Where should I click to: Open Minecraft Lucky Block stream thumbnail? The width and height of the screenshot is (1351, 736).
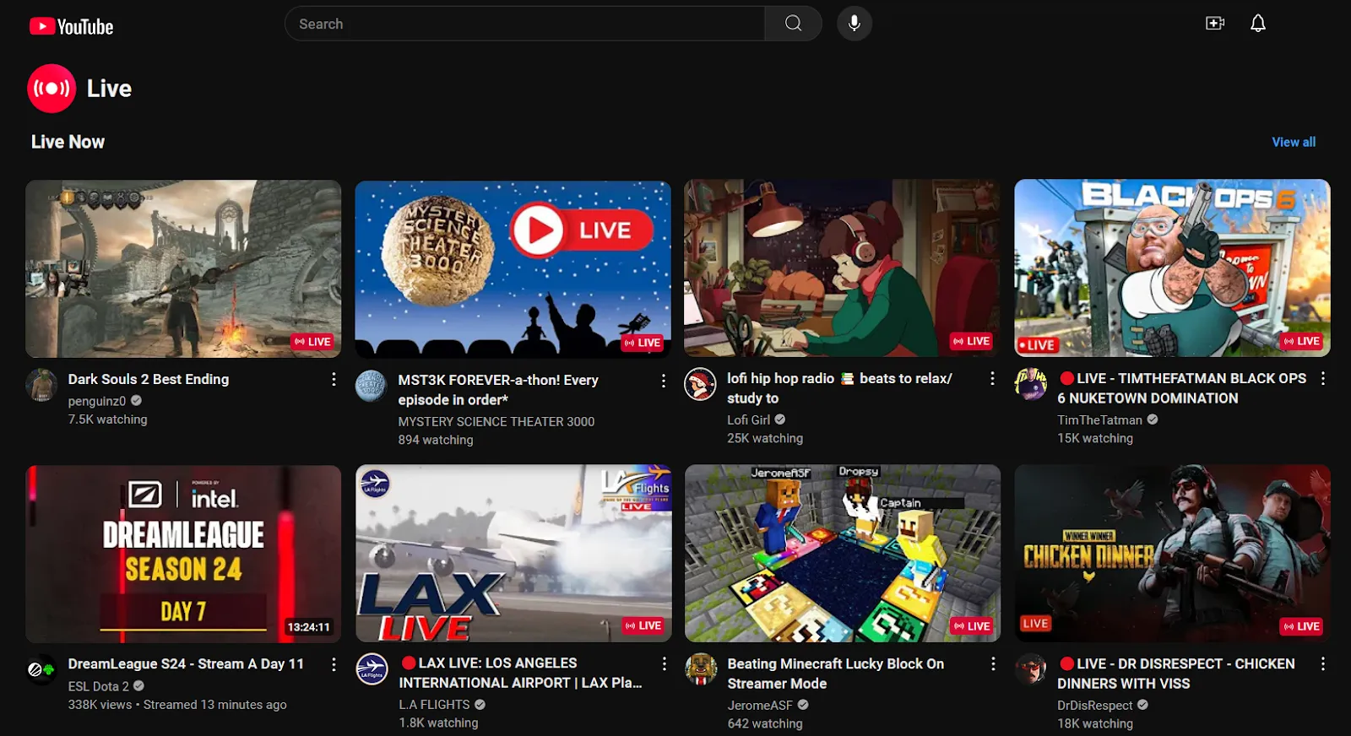[x=843, y=554]
